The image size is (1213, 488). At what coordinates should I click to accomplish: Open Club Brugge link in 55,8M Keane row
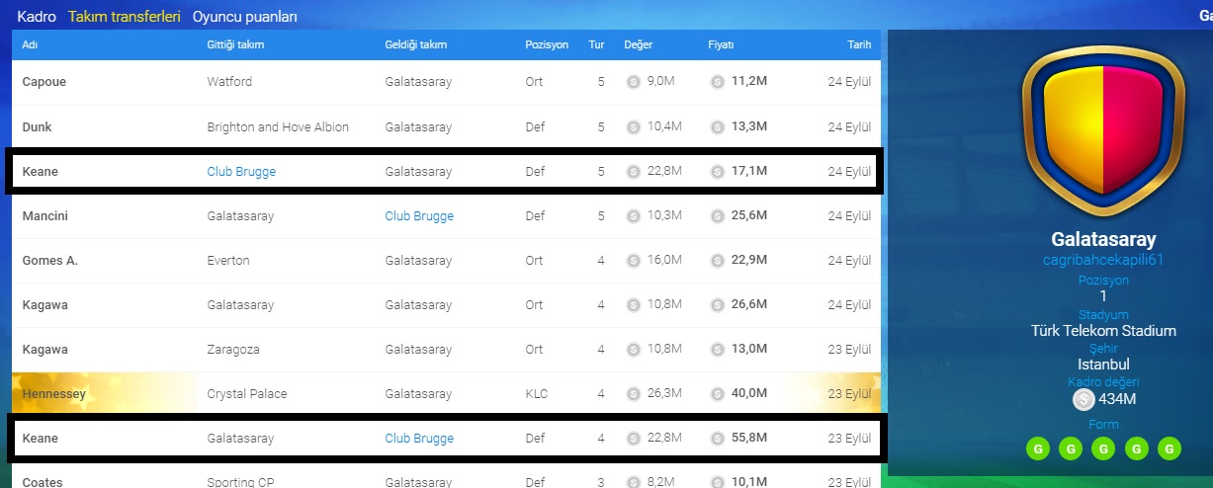(419, 439)
